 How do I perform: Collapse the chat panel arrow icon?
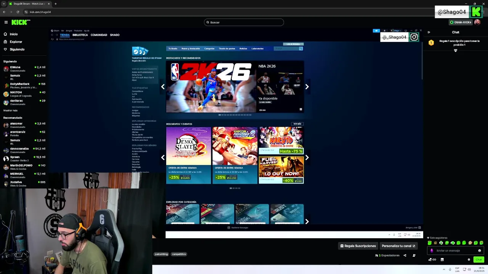[x=429, y=32]
